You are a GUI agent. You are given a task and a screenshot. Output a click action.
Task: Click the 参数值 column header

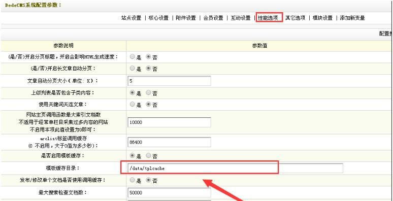click(x=259, y=46)
